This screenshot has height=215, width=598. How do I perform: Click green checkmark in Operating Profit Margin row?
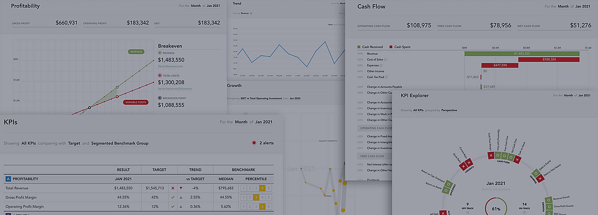point(173,206)
